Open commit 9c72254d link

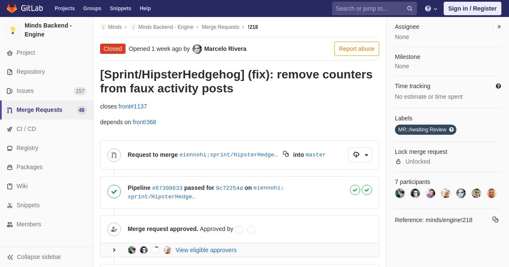coord(229,188)
